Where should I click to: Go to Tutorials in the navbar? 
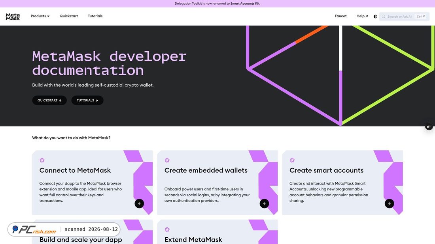[x=95, y=16]
